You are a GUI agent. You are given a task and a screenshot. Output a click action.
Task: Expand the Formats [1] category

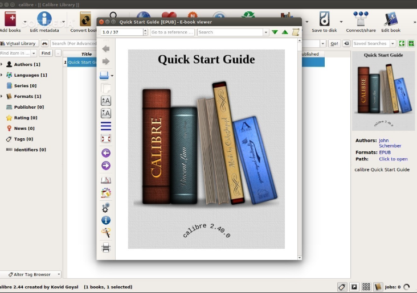click(x=2, y=96)
